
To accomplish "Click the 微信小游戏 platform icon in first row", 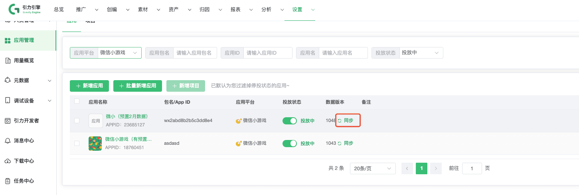I will [x=239, y=121].
